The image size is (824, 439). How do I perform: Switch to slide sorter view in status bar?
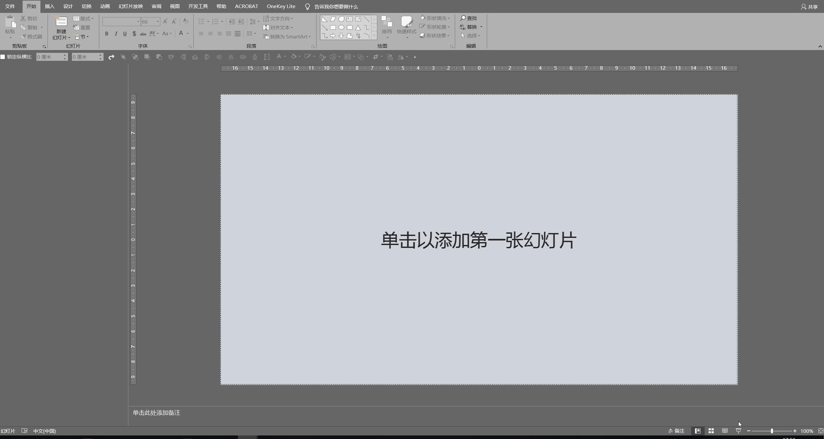711,431
